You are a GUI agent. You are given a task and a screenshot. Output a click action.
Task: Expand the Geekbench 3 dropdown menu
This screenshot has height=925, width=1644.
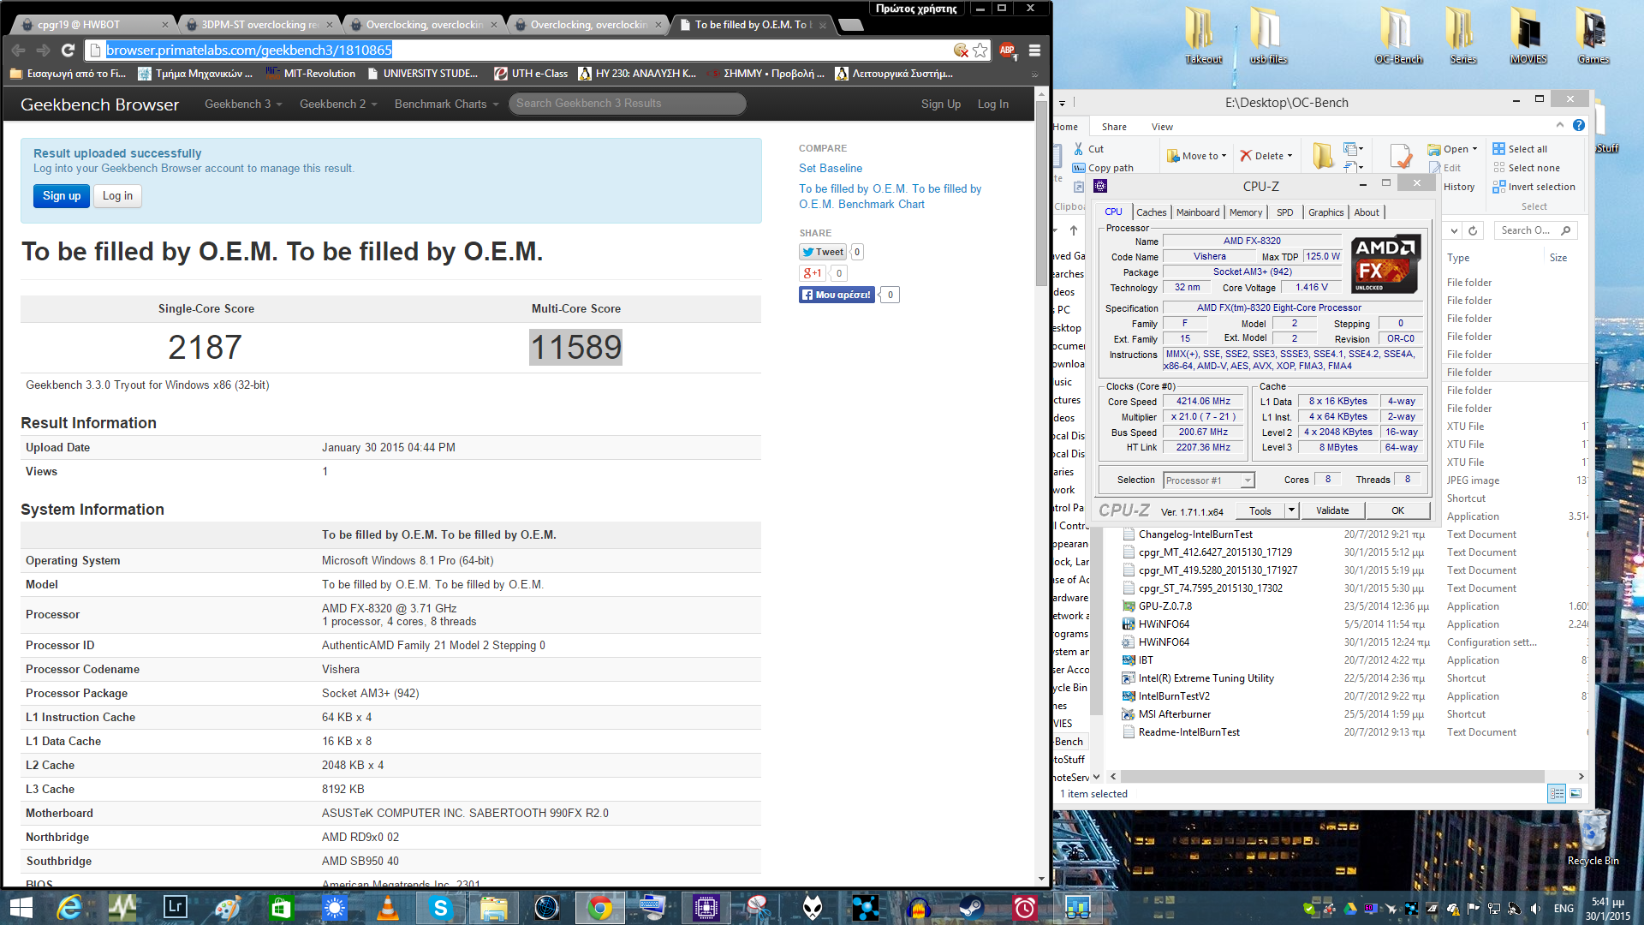(x=243, y=104)
